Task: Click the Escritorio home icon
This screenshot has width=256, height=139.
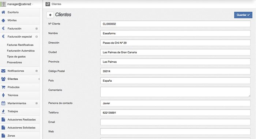Action: point(3,12)
